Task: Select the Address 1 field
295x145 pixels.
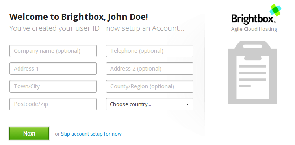Action: (53, 69)
